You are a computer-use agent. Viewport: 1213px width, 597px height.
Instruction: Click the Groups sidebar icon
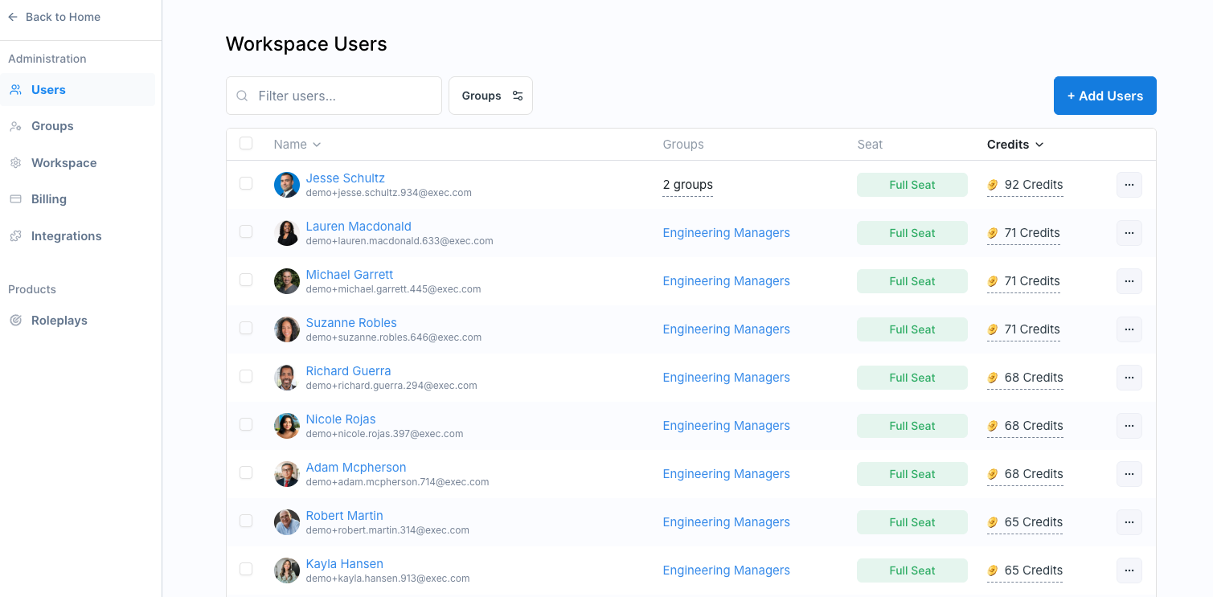15,126
